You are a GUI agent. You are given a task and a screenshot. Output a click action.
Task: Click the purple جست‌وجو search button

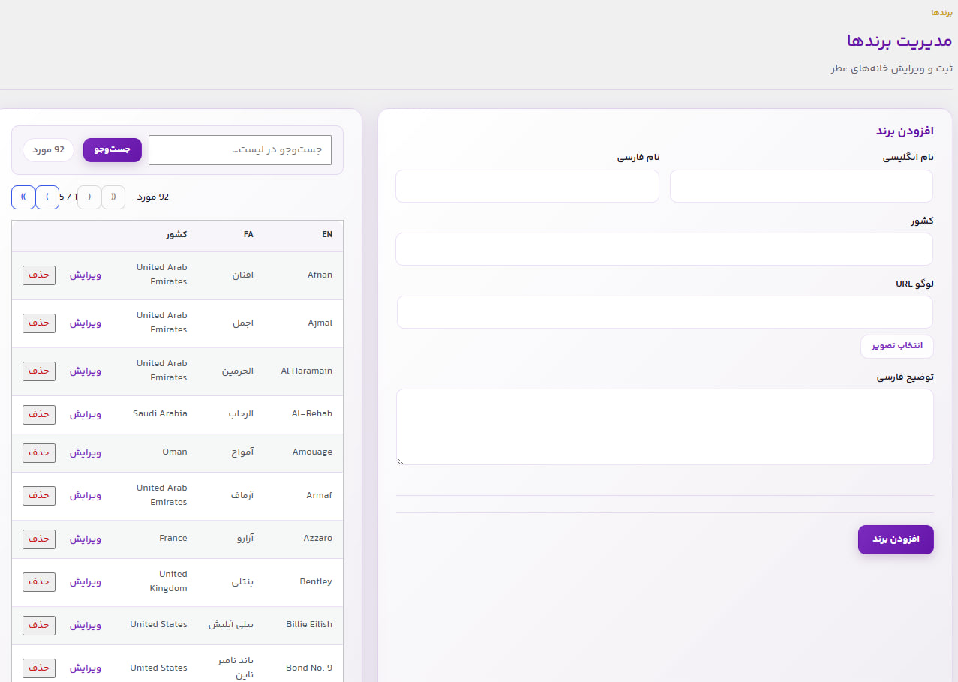coord(113,150)
